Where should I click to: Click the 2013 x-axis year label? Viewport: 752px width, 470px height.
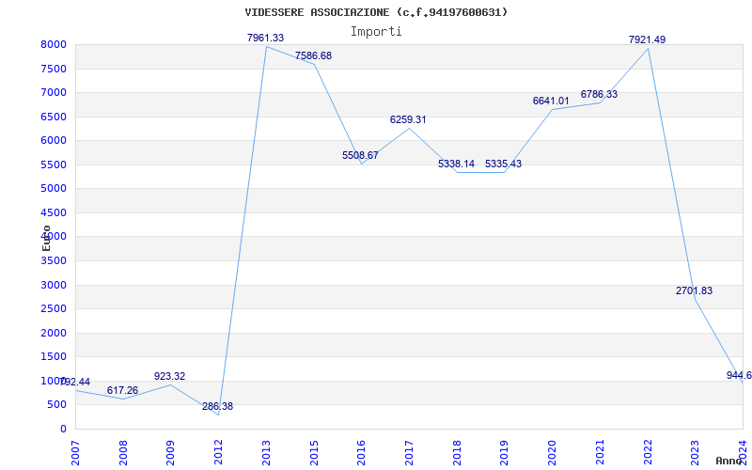pyautogui.click(x=266, y=453)
